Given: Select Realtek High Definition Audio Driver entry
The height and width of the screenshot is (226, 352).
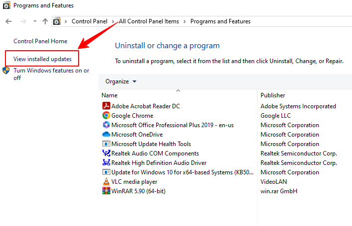Looking at the screenshot, I should tap(159, 163).
